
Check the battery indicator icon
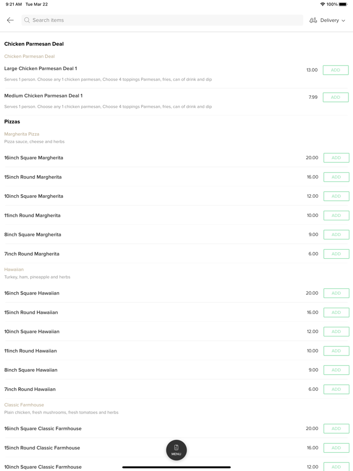point(343,4)
